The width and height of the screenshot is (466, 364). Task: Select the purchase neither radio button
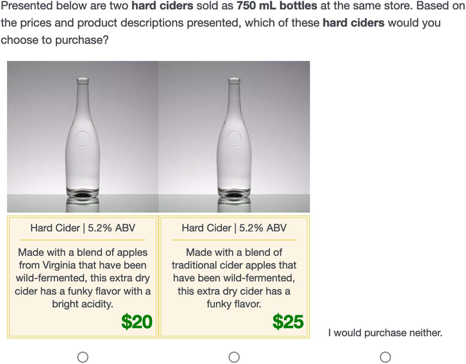(x=385, y=357)
